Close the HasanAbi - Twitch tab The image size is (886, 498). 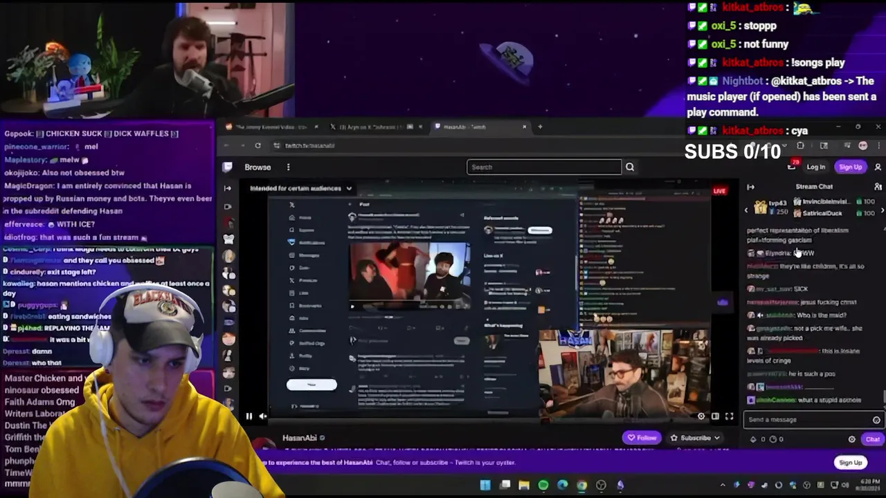[524, 127]
